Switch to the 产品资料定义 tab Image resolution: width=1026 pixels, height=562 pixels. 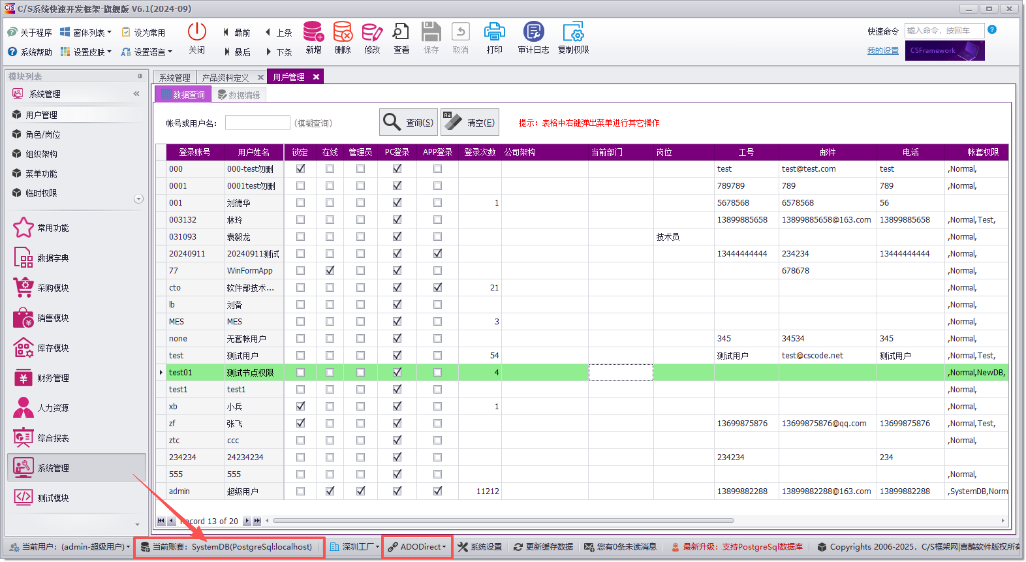pos(225,77)
